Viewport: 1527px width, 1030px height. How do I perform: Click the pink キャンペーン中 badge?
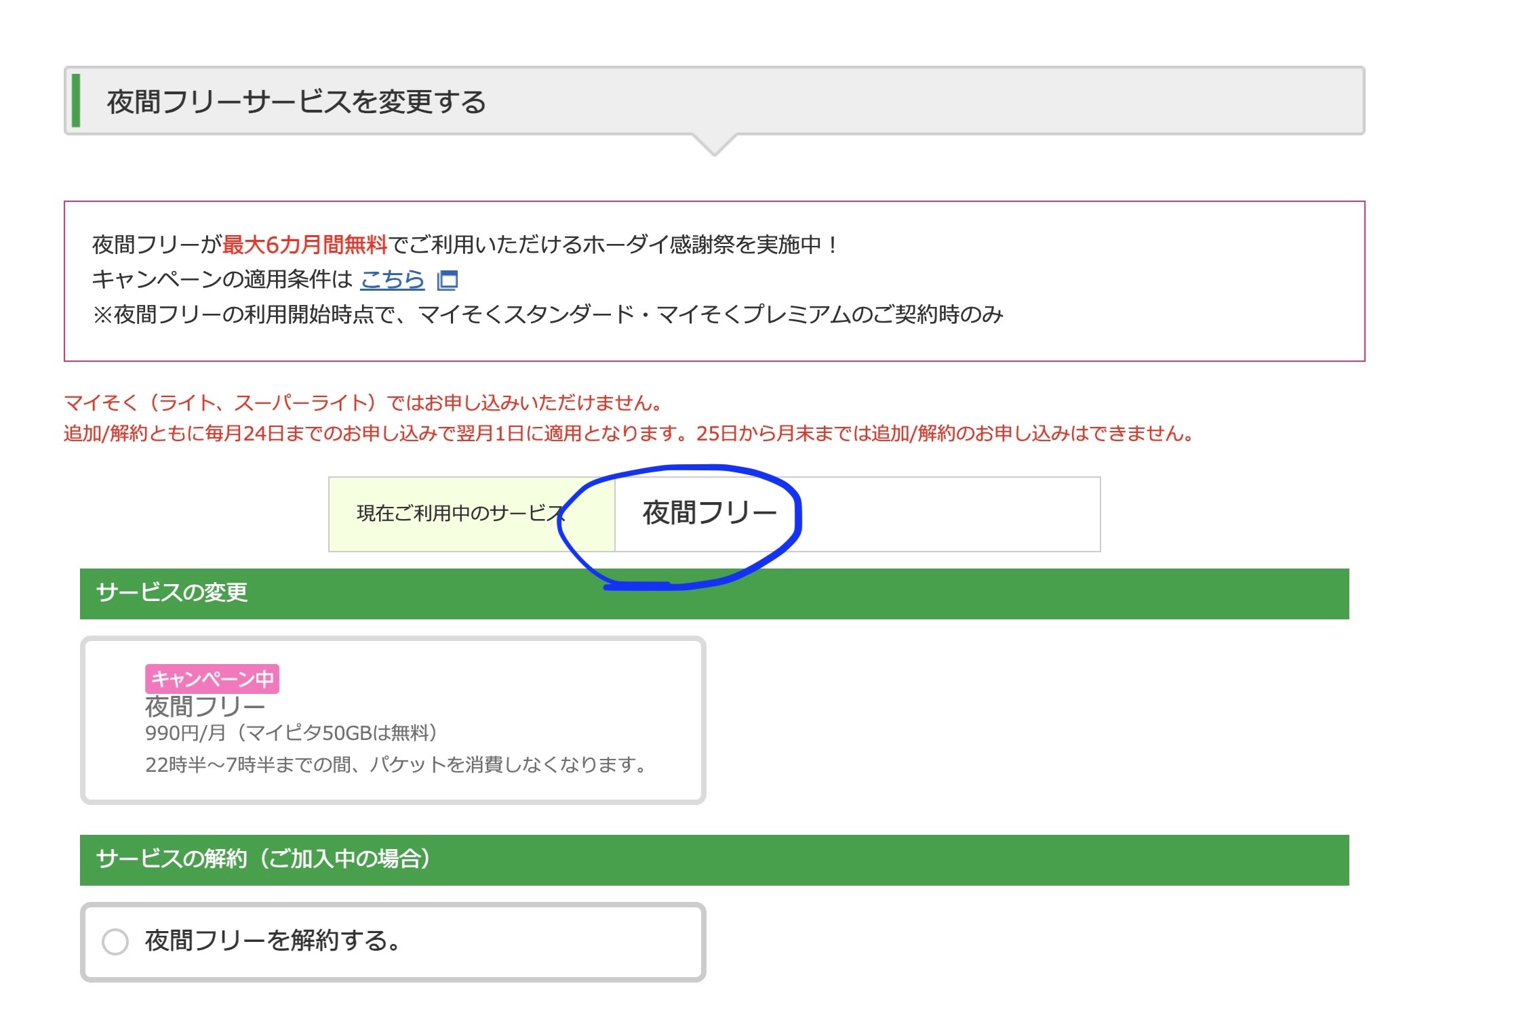212,678
